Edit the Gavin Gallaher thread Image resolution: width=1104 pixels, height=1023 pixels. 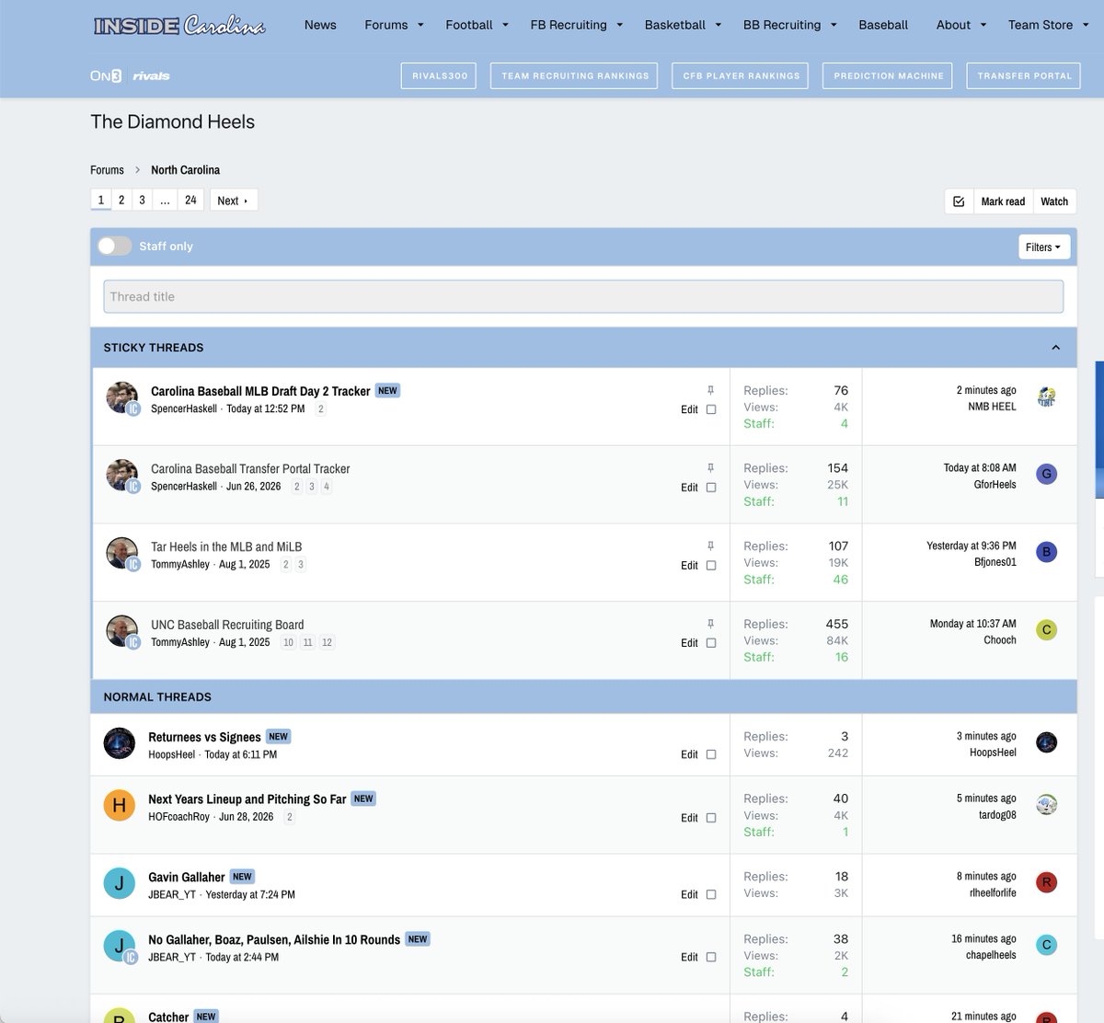point(689,894)
